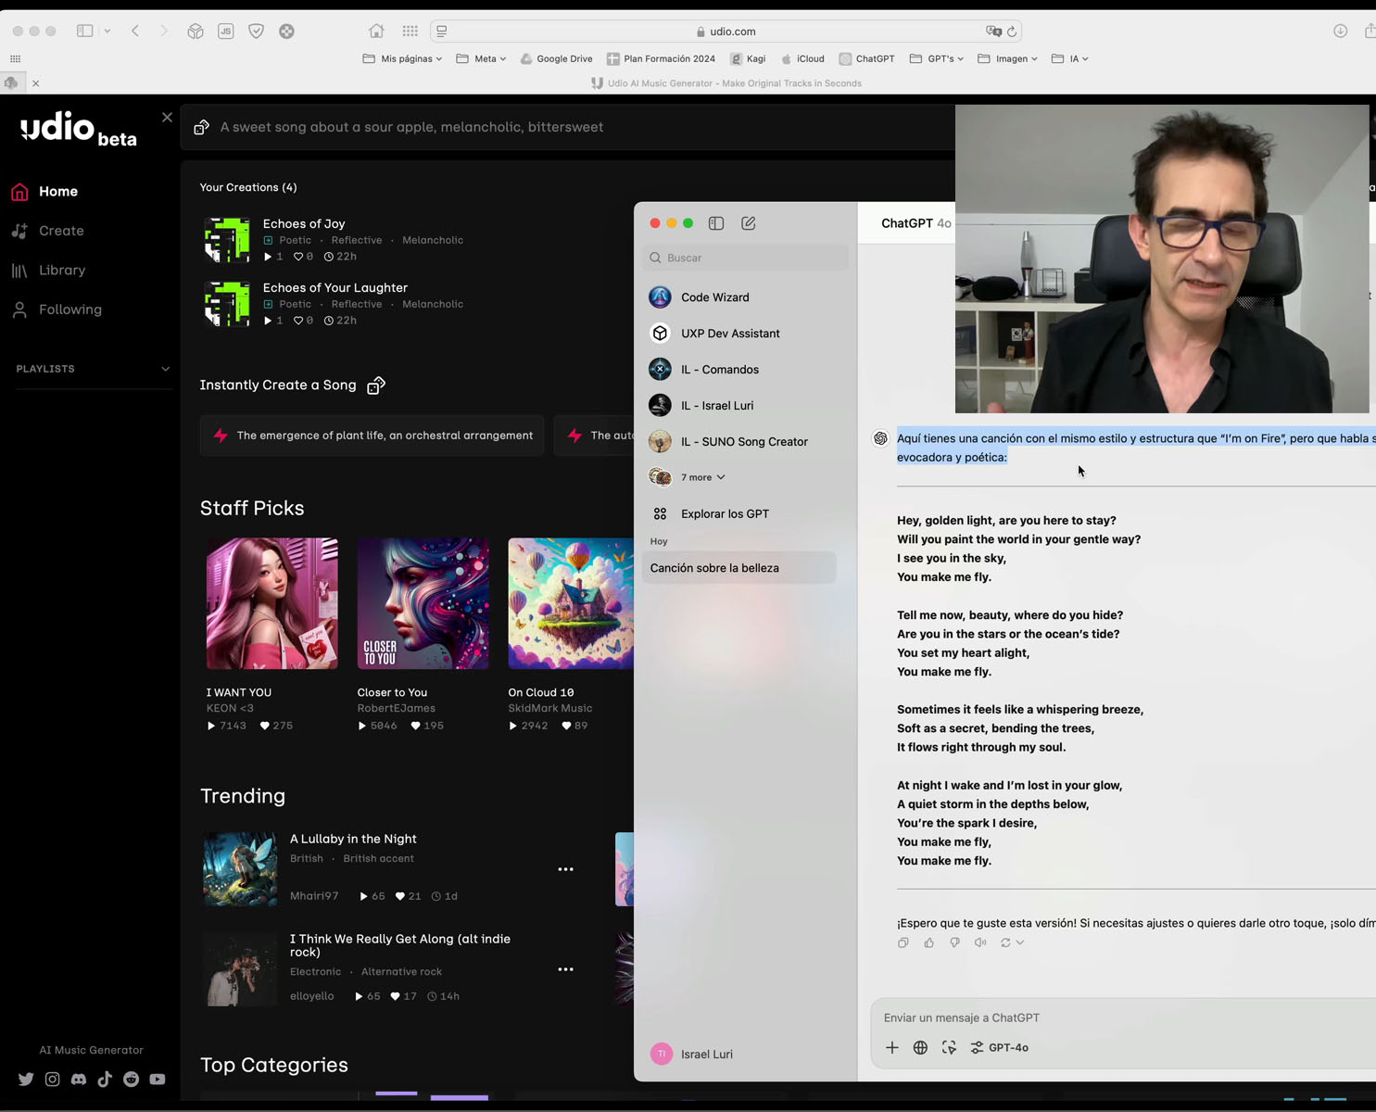Toggle ChatGPT sidebar panel icon

(x=716, y=223)
